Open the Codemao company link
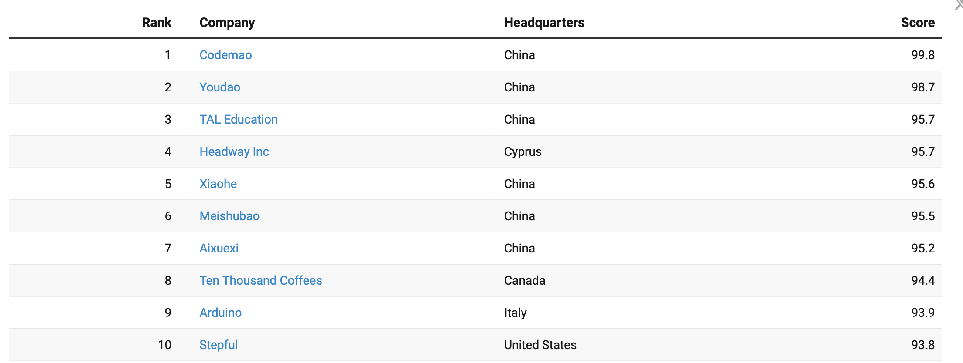This screenshot has height=363, width=963. click(225, 55)
